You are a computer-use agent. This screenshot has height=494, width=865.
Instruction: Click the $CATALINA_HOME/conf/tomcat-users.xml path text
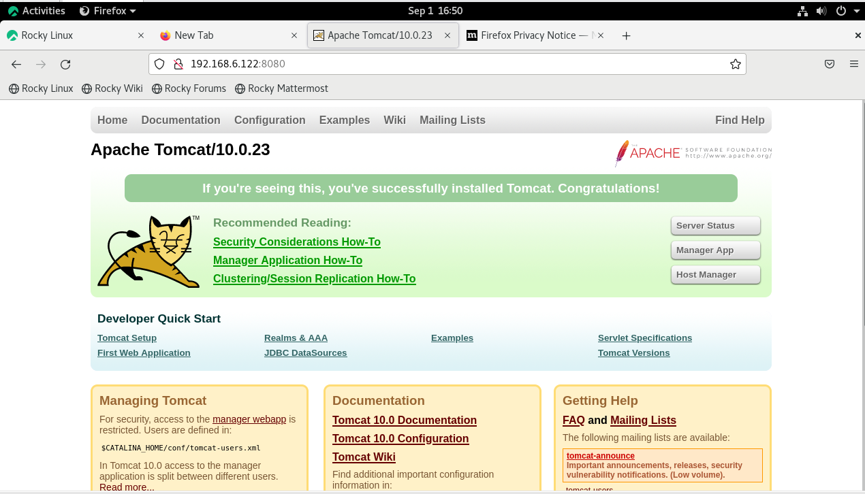pos(180,448)
